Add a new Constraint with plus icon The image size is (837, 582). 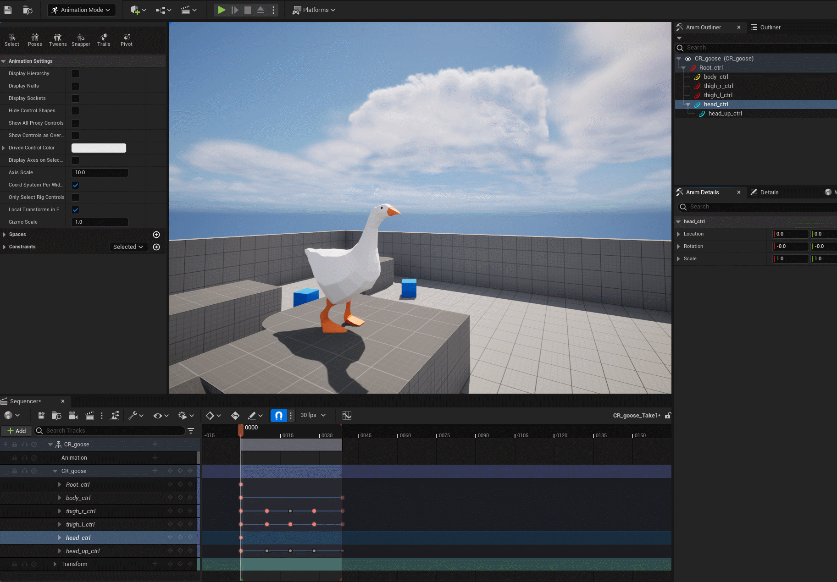156,247
